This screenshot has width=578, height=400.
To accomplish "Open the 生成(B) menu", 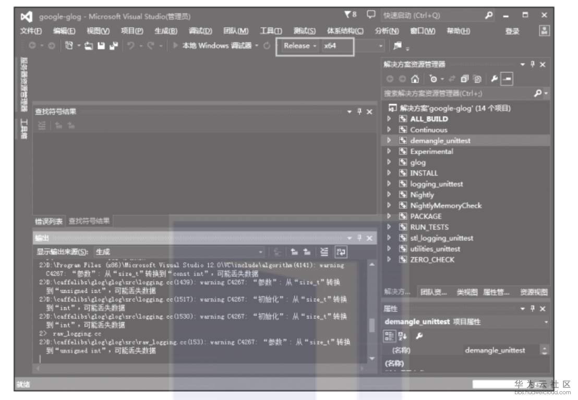I will pos(166,31).
